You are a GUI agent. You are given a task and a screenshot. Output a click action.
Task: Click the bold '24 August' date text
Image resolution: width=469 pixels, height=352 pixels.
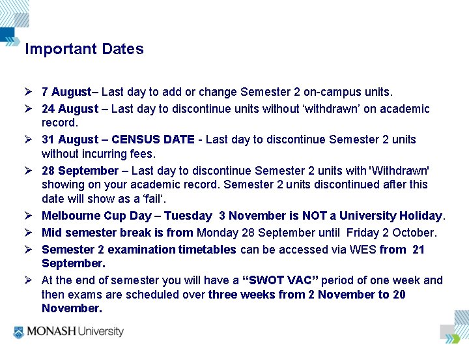click(x=70, y=109)
